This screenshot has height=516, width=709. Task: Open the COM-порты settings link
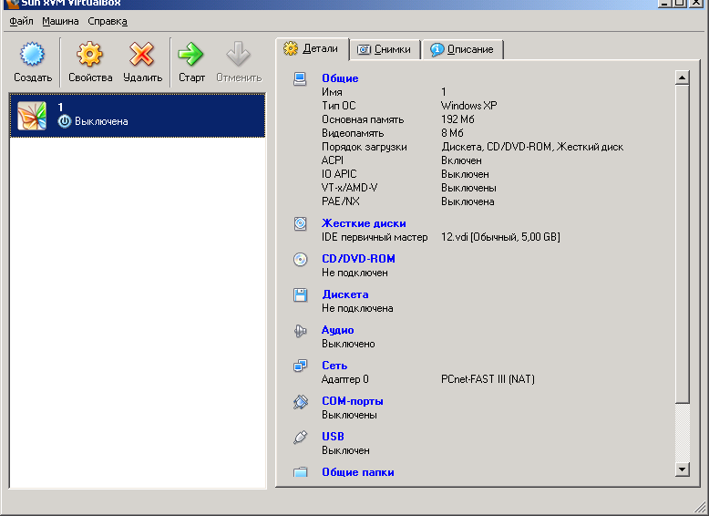click(x=353, y=401)
